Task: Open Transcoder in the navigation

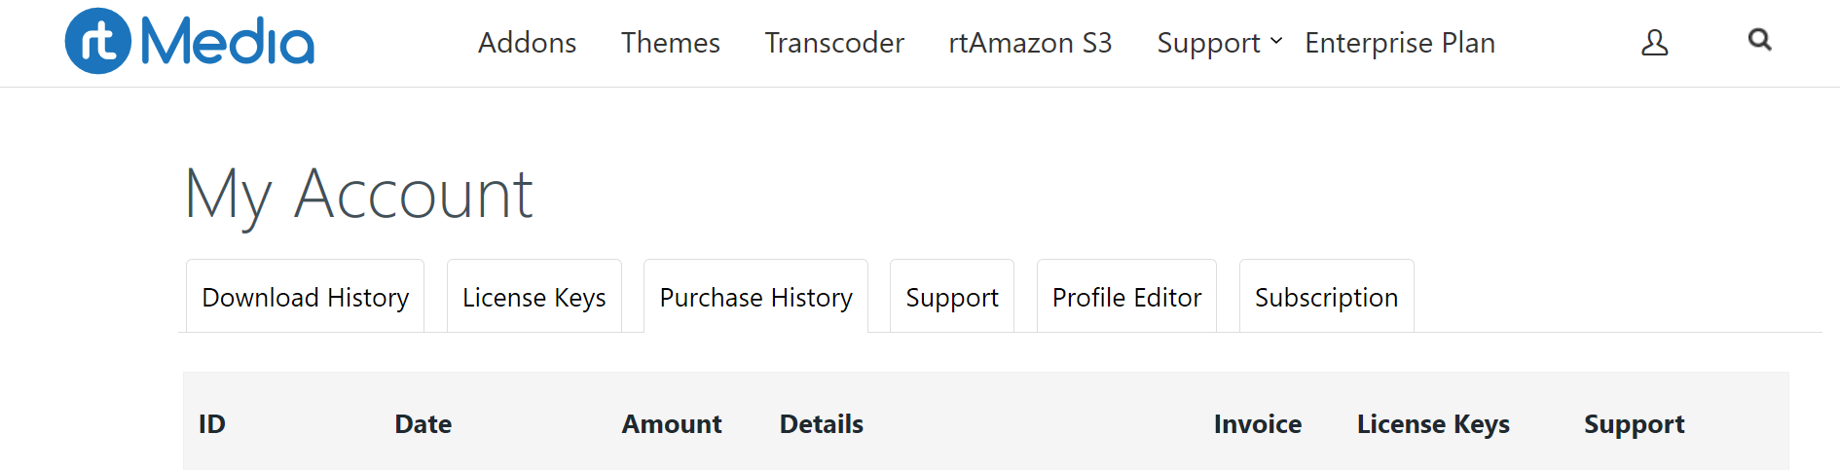Action: pyautogui.click(x=834, y=43)
